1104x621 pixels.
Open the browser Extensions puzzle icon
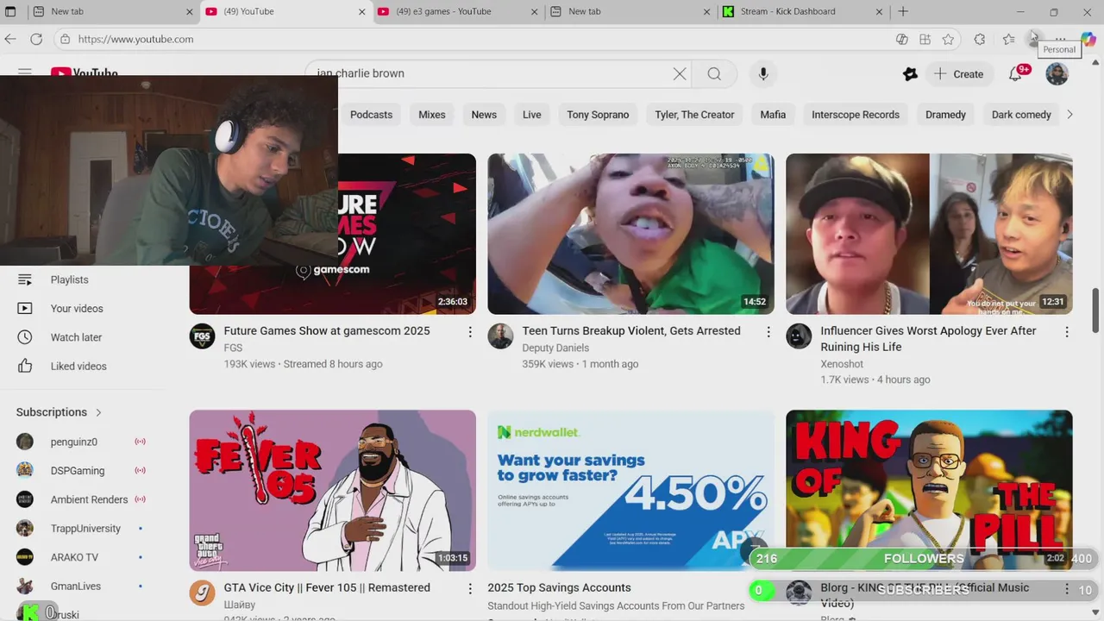[980, 39]
